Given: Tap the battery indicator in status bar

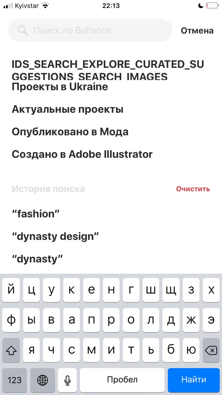Looking at the screenshot, I should (x=212, y=6).
